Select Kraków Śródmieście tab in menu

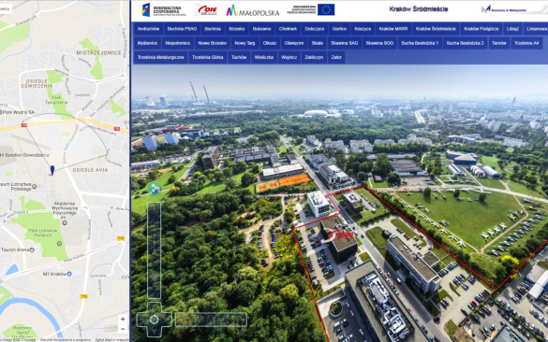[436, 29]
